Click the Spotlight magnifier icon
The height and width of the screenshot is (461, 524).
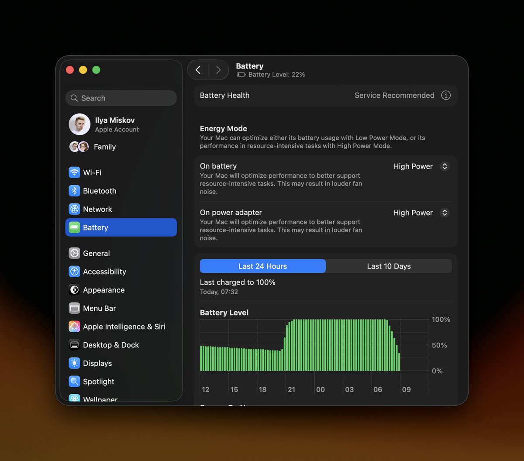coord(74,382)
